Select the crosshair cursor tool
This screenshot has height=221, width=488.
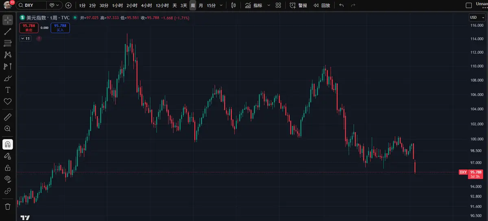[8, 20]
